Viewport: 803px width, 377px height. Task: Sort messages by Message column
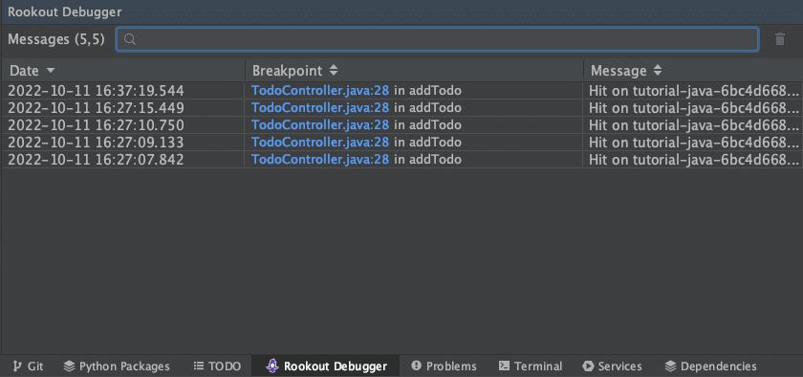(626, 70)
